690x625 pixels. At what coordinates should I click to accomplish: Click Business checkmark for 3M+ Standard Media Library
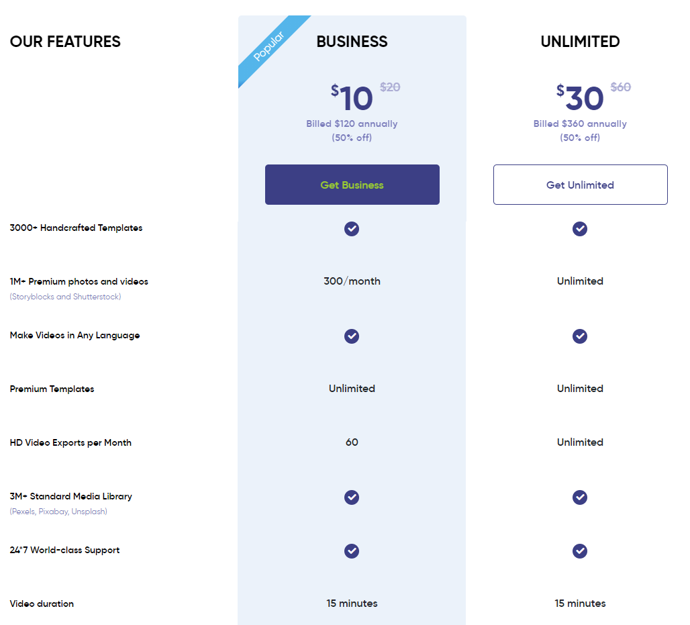[352, 497]
